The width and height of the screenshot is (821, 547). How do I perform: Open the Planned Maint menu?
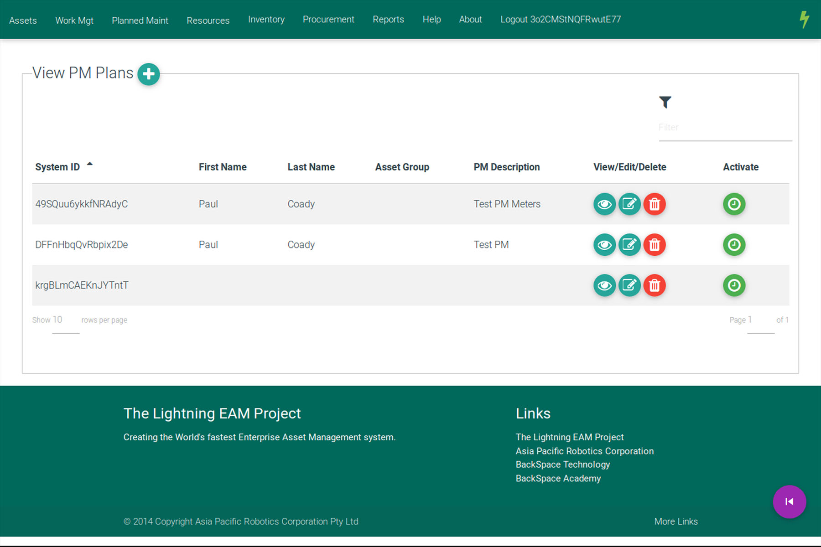[140, 21]
